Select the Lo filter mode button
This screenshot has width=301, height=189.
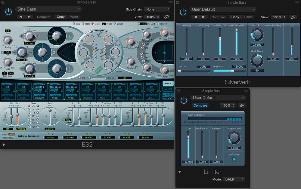coord(94,46)
